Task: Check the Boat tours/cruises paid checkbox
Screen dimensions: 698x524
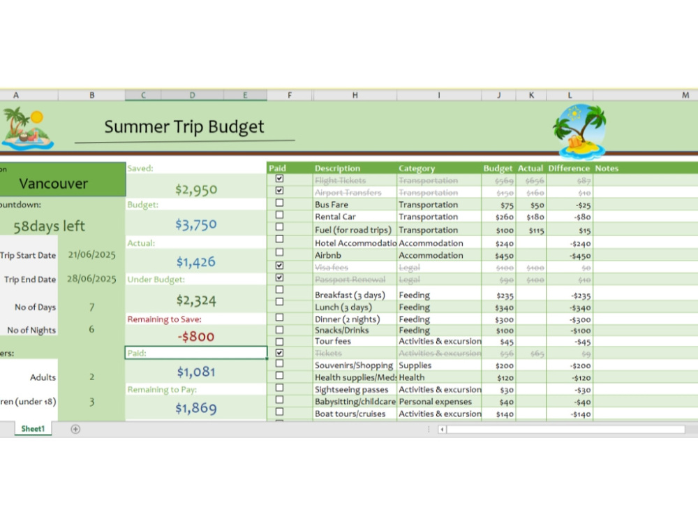Action: [280, 412]
